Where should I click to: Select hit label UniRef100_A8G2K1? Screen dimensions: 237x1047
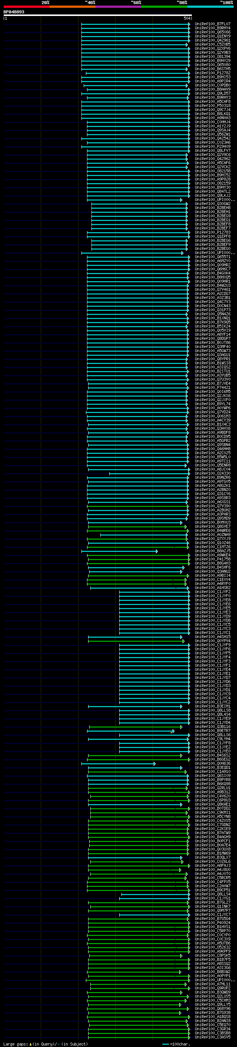[x=212, y=485]
